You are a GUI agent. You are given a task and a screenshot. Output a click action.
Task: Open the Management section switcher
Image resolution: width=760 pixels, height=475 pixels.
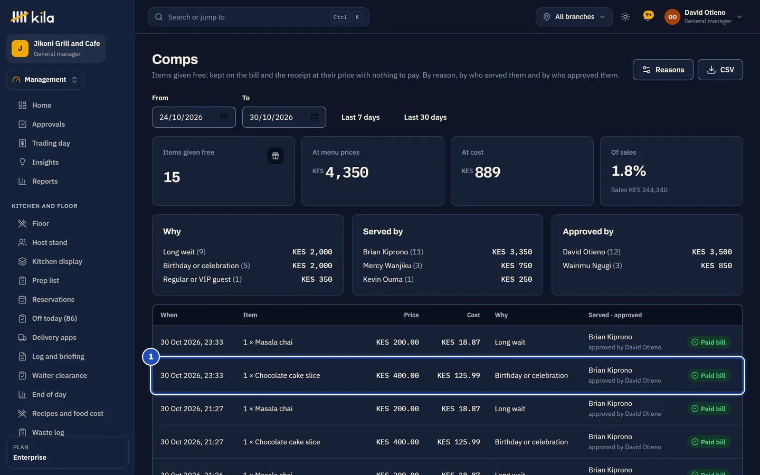pos(45,80)
